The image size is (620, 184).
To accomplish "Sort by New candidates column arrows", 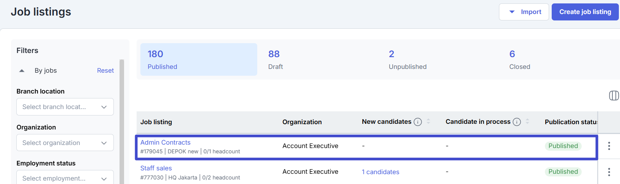I will 428,122.
